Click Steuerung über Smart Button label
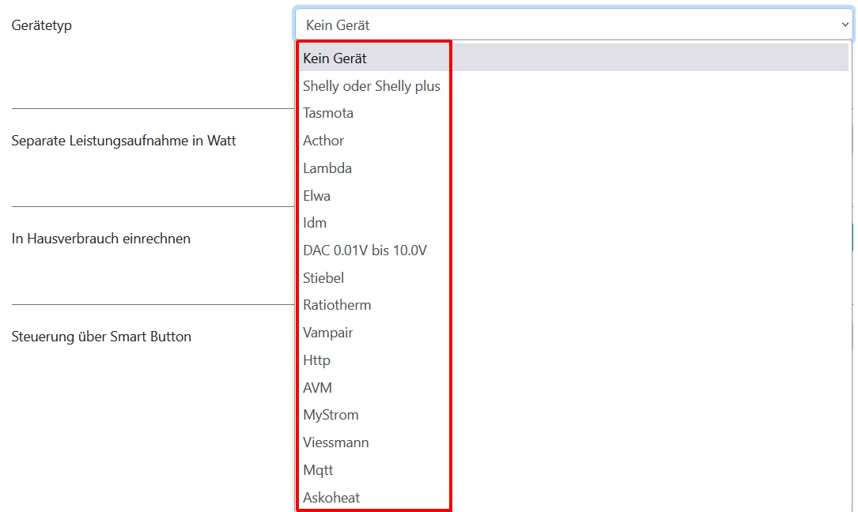Viewport: 858px width, 512px height. 101,337
